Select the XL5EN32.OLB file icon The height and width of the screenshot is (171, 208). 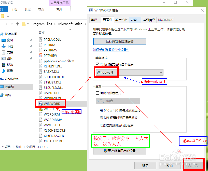coord(41,136)
